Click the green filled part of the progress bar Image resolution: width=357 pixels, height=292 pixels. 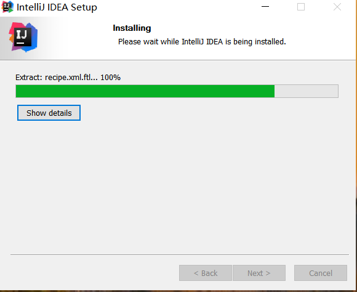145,91
